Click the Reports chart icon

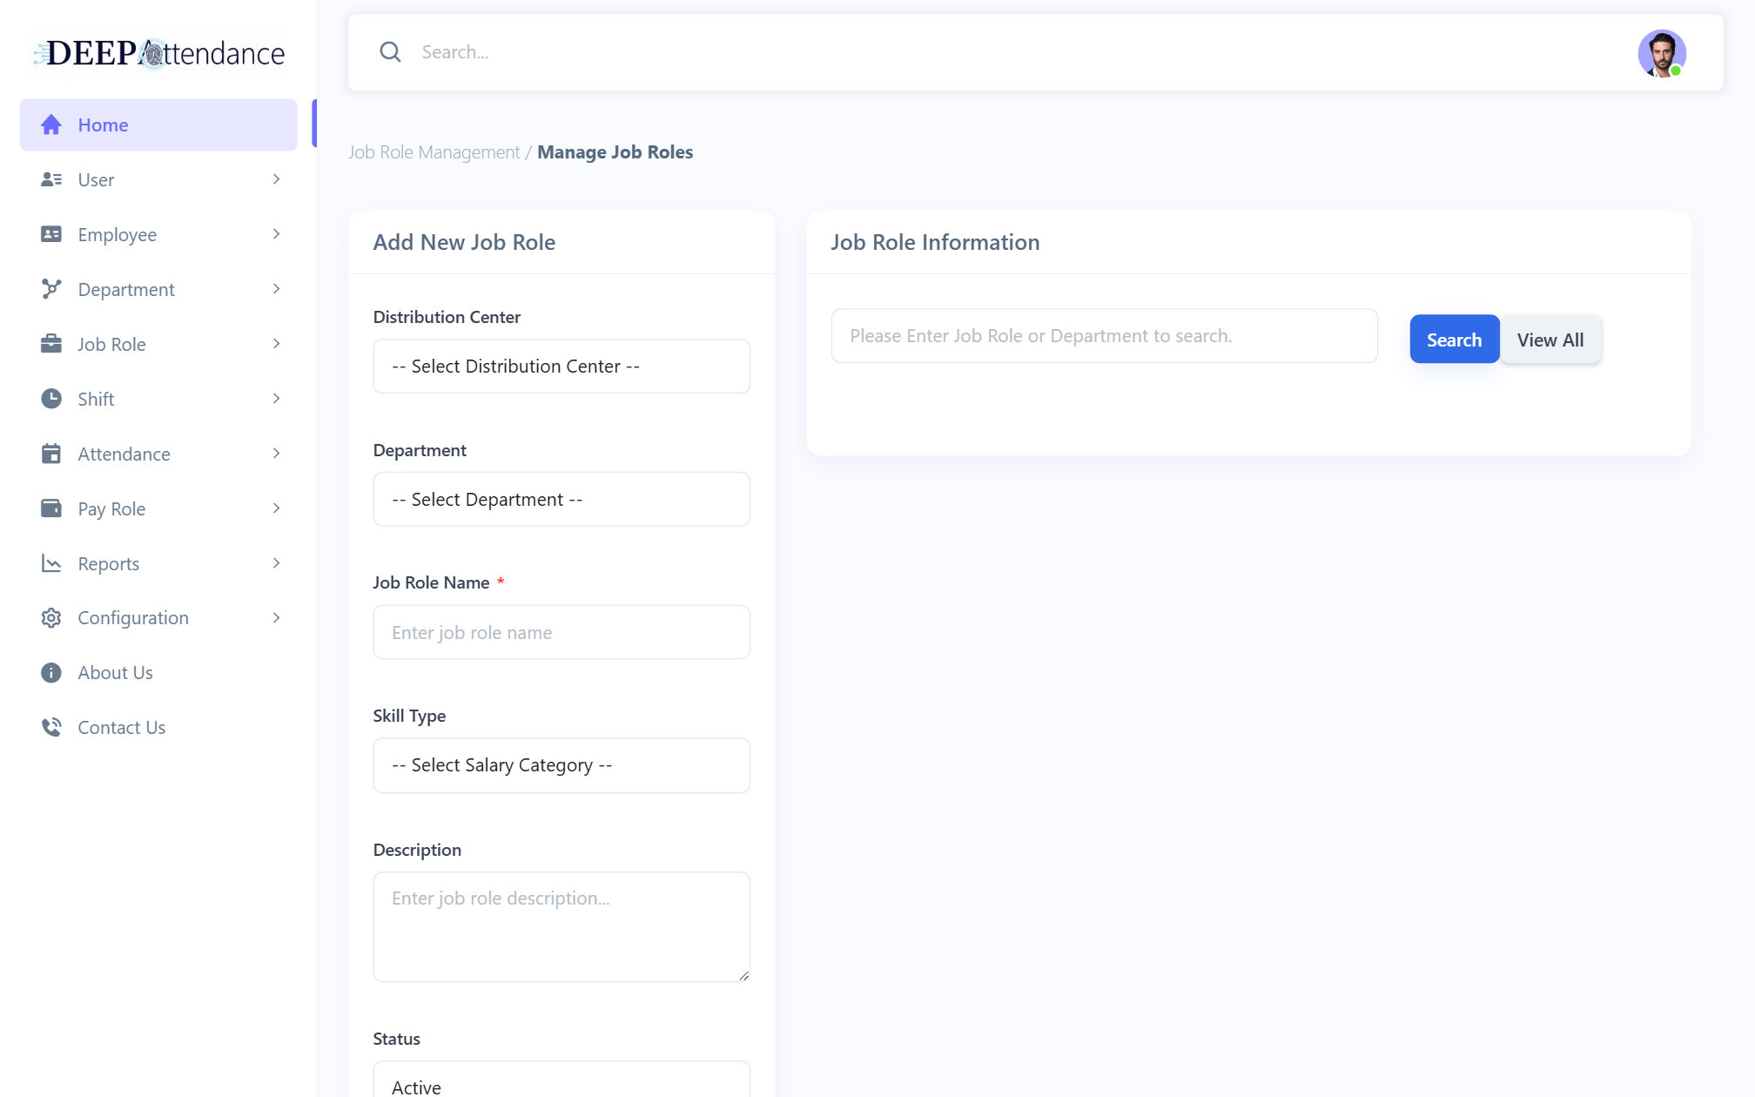(x=51, y=563)
